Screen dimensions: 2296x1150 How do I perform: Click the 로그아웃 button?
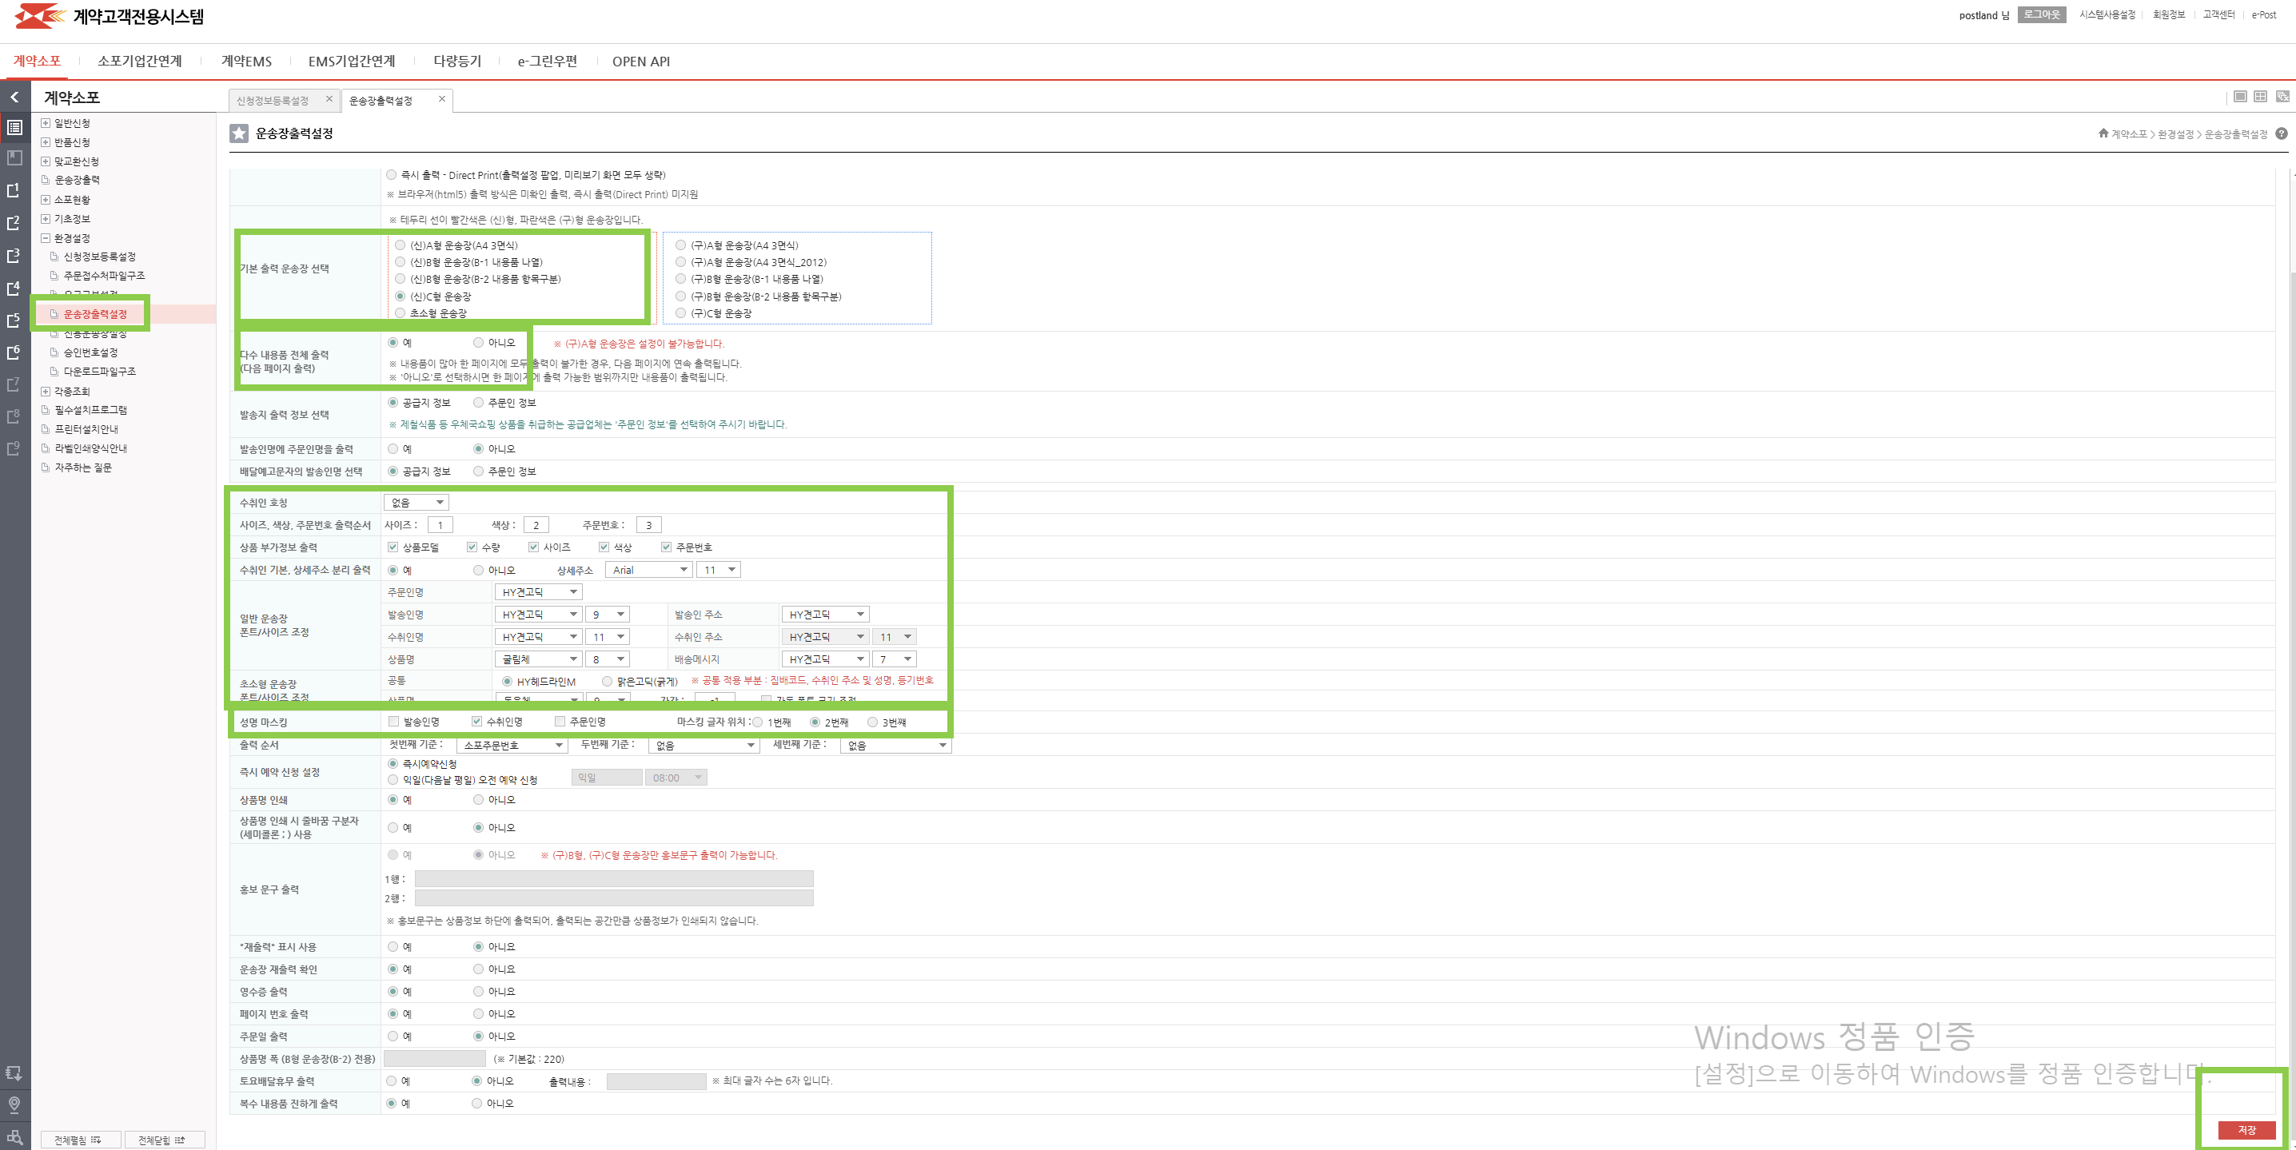click(x=2041, y=15)
